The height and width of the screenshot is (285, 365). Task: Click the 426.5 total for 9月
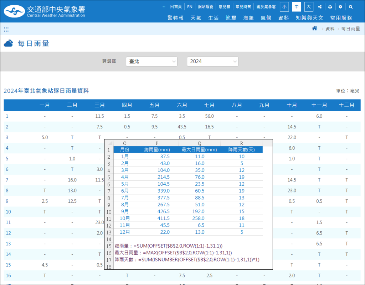pos(163,212)
